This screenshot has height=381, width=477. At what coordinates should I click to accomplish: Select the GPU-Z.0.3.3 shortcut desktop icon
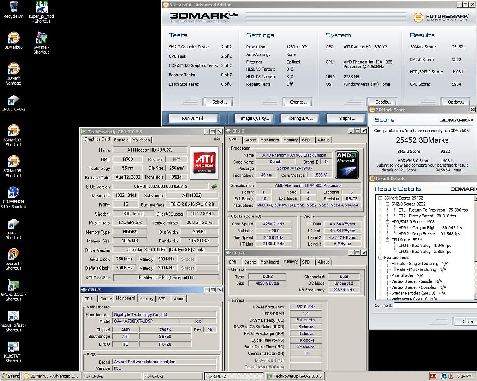pyautogui.click(x=14, y=291)
